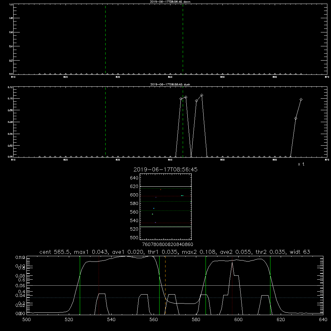Select the 'ave2 0.055' value
Image resolution: width=331 pixels, height=331 pixels.
point(236,252)
